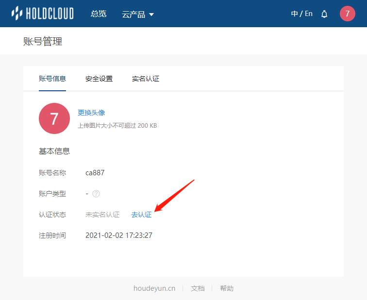Open the 帮助 link in footer

(227, 288)
